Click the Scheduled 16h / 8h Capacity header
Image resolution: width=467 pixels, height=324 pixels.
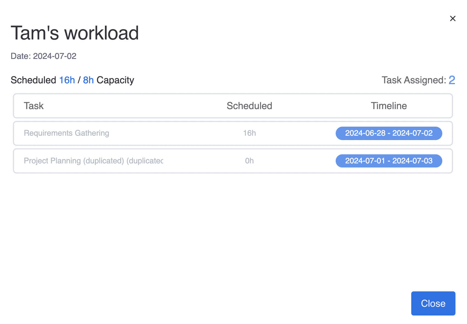[x=72, y=80]
